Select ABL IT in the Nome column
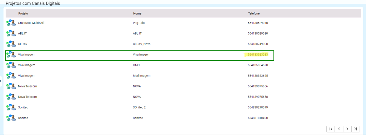The image size is (366, 135). pos(137,34)
